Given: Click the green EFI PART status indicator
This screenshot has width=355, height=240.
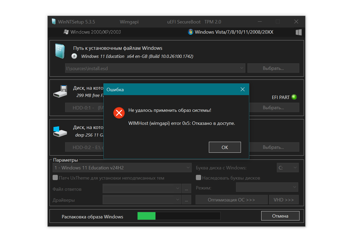Looking at the screenshot, I should (x=294, y=97).
